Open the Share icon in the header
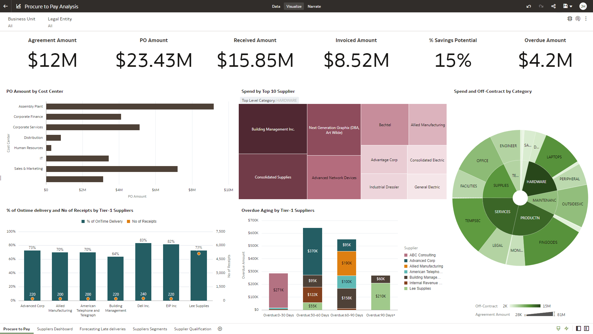Viewport: 593px width, 334px height. 553,6
